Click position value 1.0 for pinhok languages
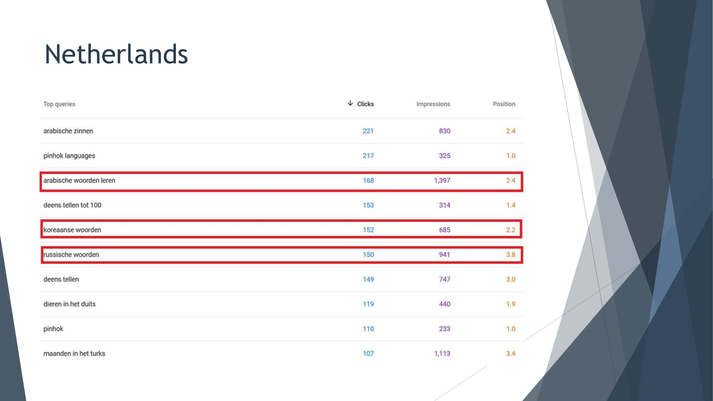Screen dimensions: 713x401 [511, 156]
